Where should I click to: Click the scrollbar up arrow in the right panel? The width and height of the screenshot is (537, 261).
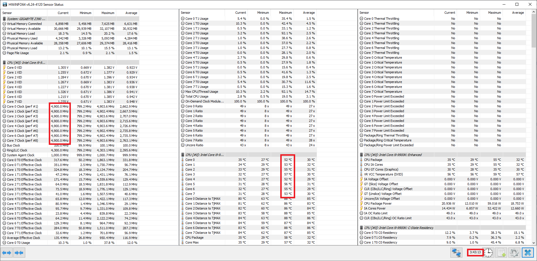(x=534, y=12)
